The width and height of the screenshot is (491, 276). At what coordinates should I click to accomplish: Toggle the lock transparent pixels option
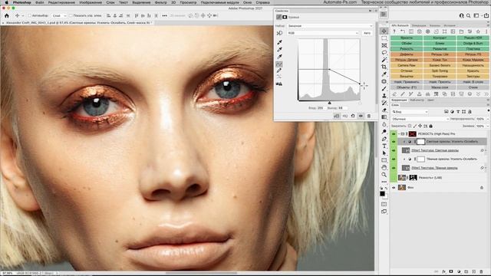(409, 126)
